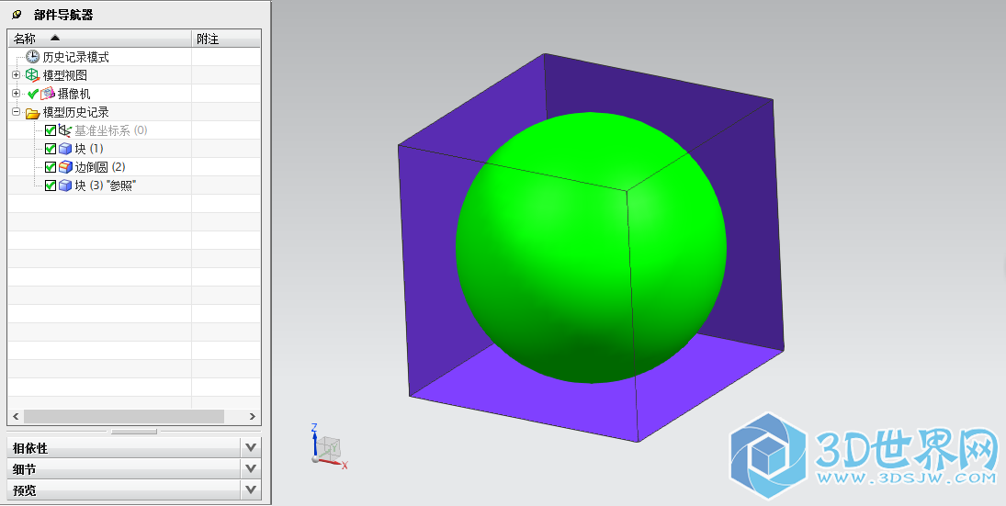This screenshot has width=1006, height=506.
Task: Select the 模型视图 row label
Action: (x=65, y=75)
